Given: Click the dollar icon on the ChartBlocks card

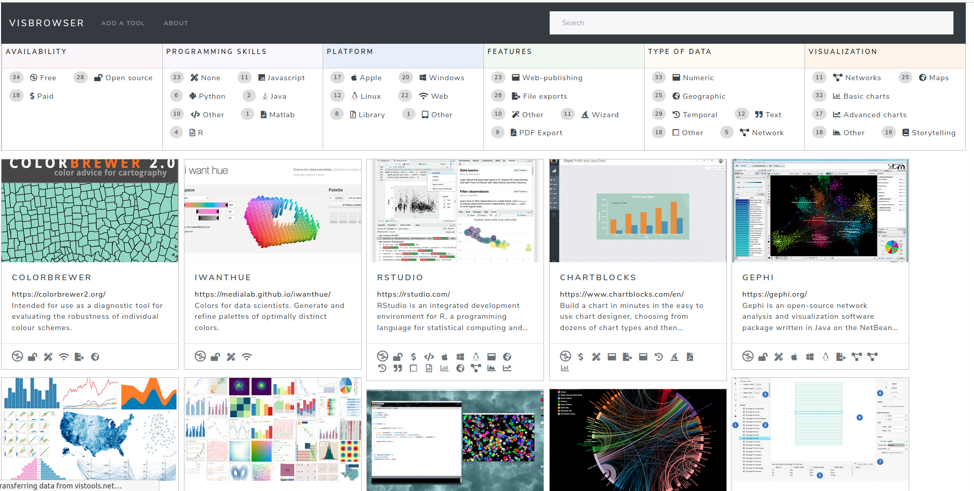Looking at the screenshot, I should (580, 356).
